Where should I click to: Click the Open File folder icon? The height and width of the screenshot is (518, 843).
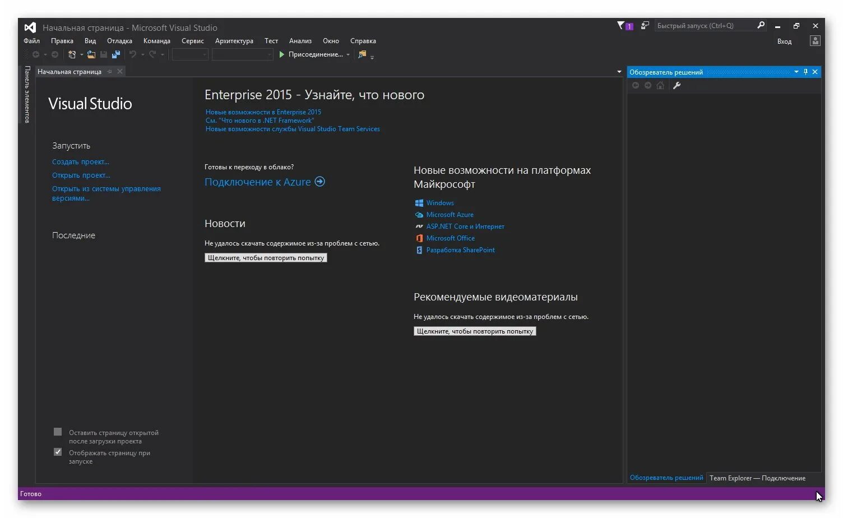[91, 54]
